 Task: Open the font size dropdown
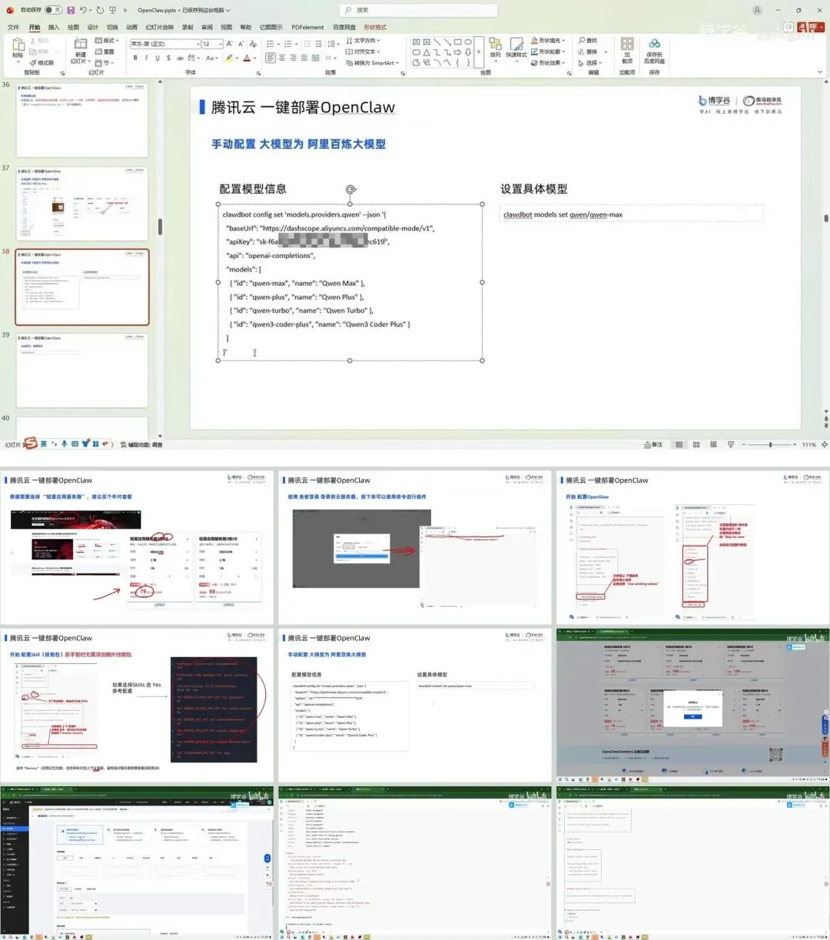coord(220,44)
